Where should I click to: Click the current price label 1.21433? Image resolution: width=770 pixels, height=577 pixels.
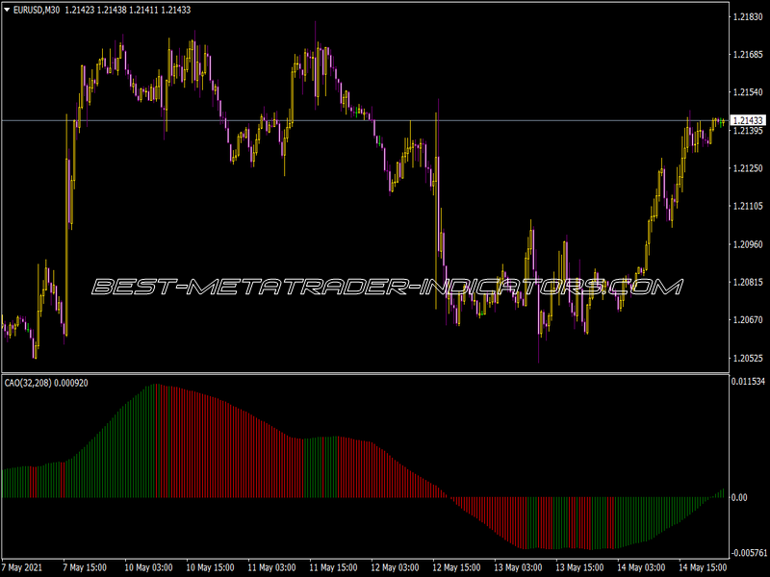coord(748,121)
